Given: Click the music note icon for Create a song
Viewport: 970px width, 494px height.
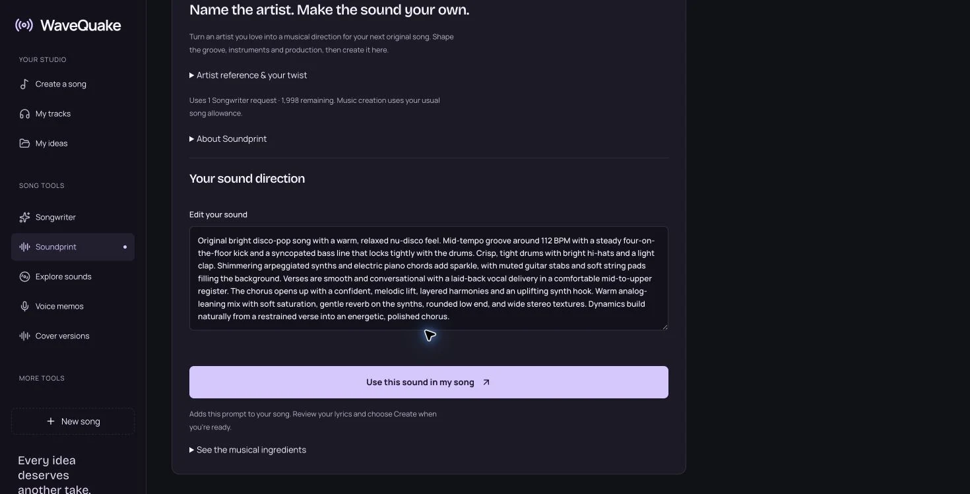Looking at the screenshot, I should tap(24, 84).
